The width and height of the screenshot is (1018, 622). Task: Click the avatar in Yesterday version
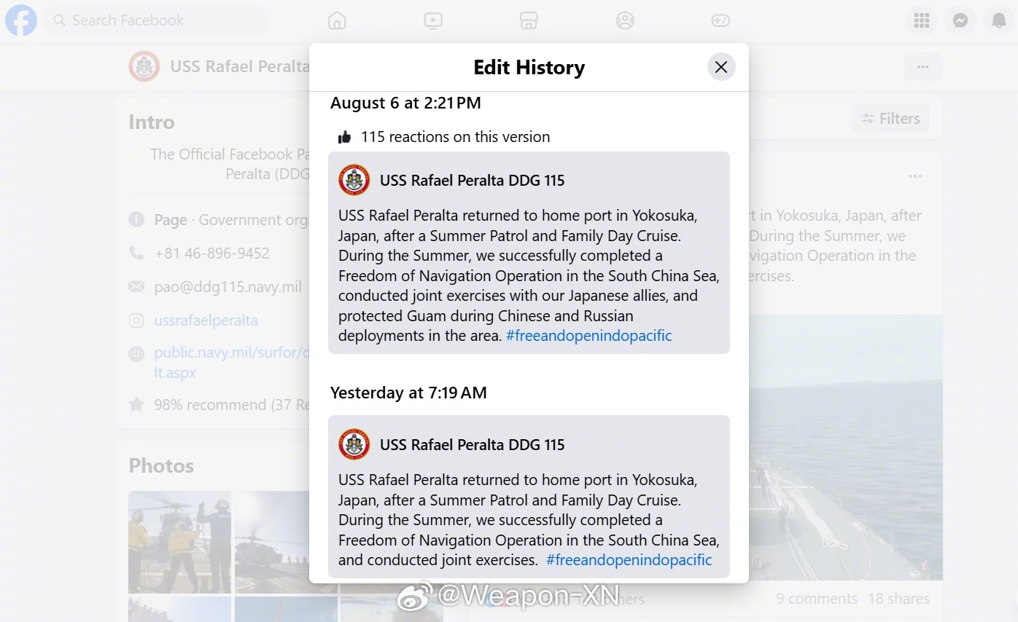point(354,444)
